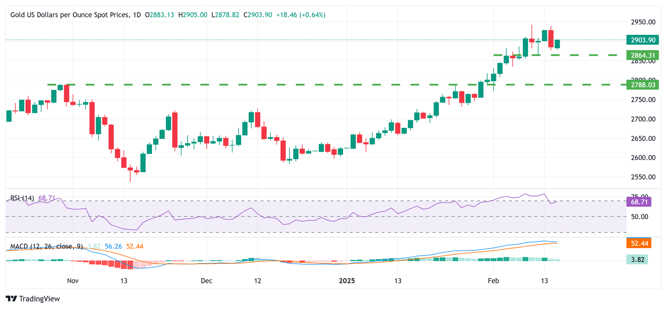Click the green 2788.03 price level tag
Image resolution: width=667 pixels, height=309 pixels.
pos(642,84)
